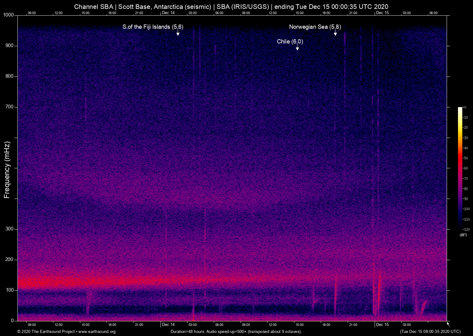473x336 pixels.
Task: Click the Frequency (mHz) axis label
Action: click(7, 170)
